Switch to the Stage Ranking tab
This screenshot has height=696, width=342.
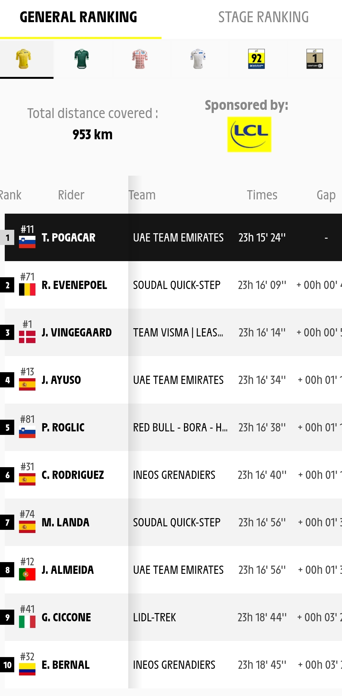coord(263,17)
